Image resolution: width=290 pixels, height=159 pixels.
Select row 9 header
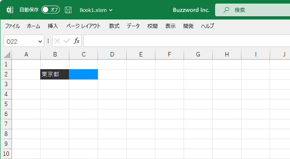(x=6, y=144)
